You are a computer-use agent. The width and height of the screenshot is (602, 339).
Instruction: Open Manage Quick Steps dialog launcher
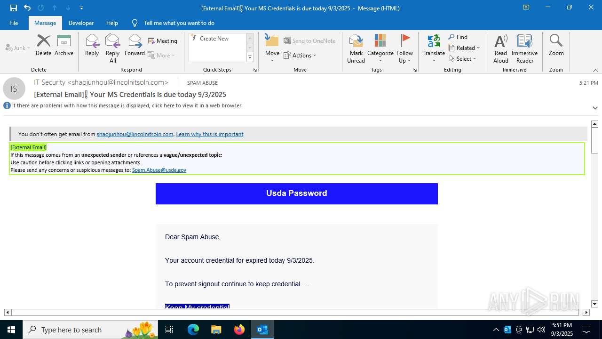pyautogui.click(x=255, y=70)
